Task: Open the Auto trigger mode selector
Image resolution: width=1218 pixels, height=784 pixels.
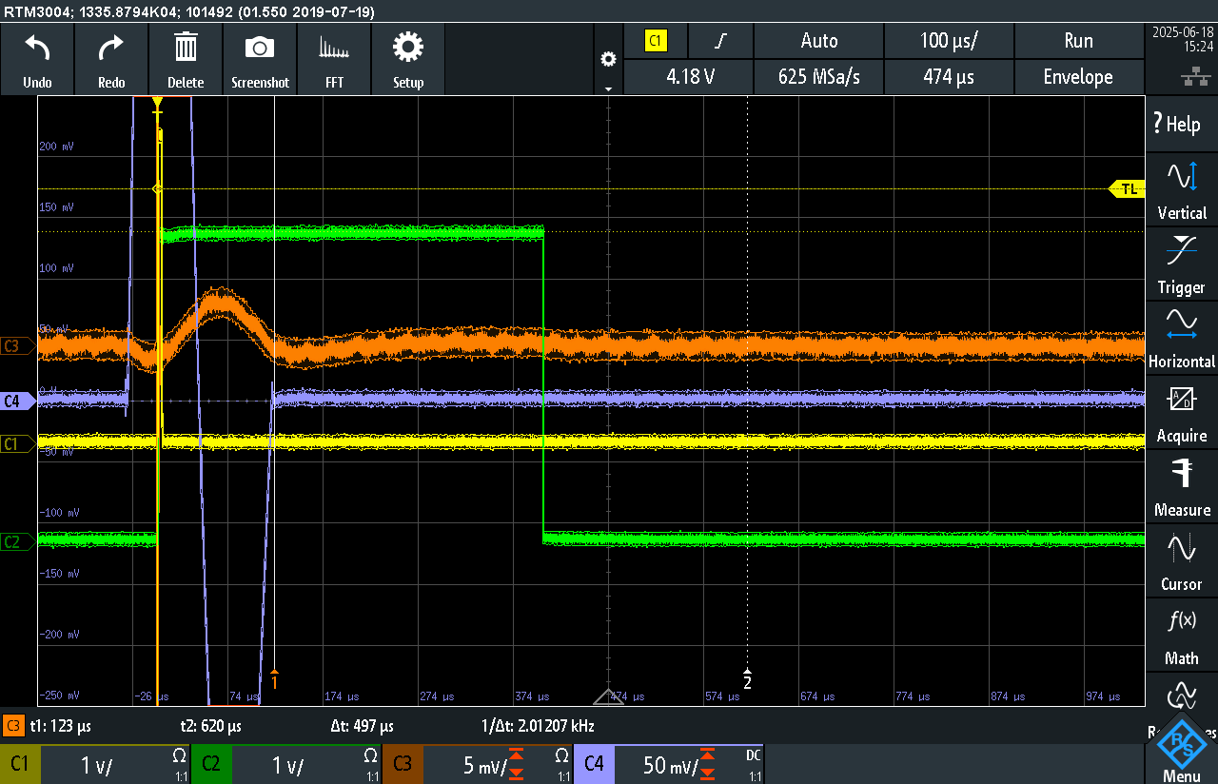Action: 818,41
